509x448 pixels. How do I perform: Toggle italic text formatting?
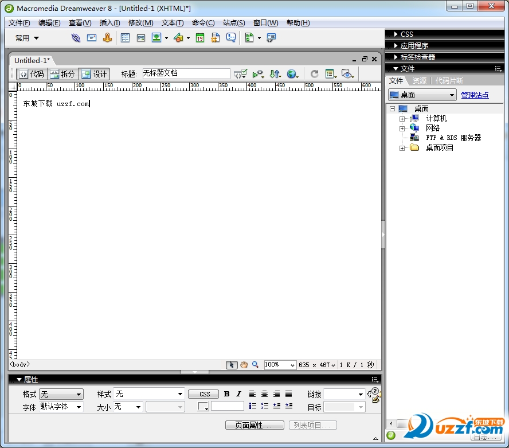[x=239, y=394]
